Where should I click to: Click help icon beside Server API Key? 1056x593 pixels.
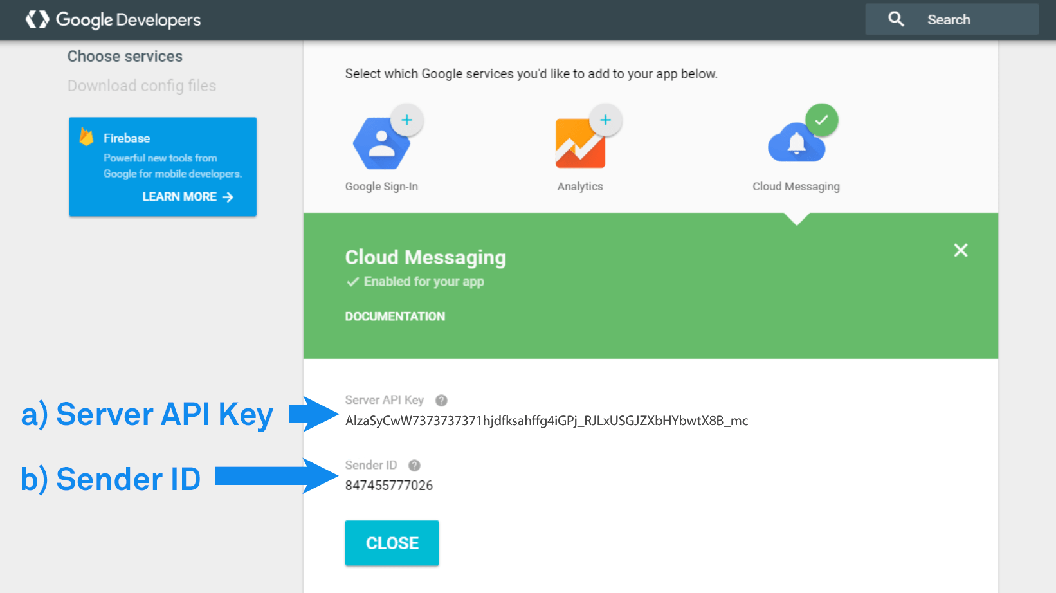(441, 400)
